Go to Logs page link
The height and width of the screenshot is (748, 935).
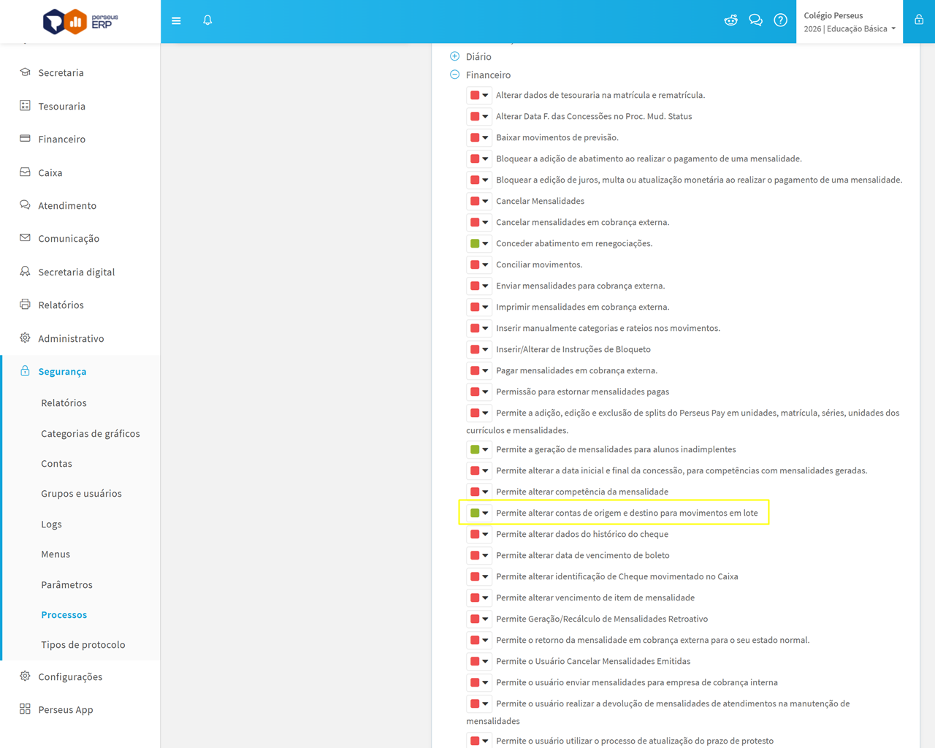51,524
